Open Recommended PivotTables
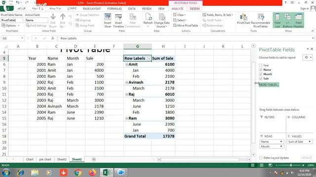Image resolution: width=316 pixels, height=177 pixels. coord(260,21)
